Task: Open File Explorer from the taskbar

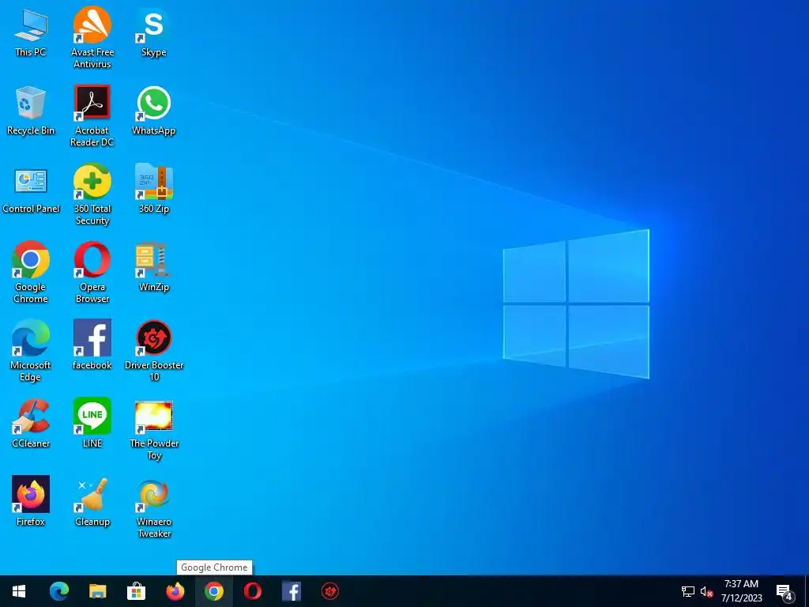Action: [x=97, y=591]
